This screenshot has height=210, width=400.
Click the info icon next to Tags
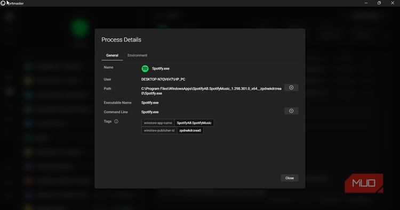pyautogui.click(x=116, y=121)
